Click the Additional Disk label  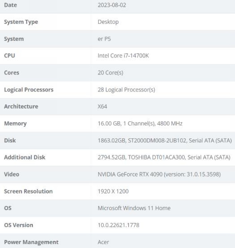tap(25, 158)
